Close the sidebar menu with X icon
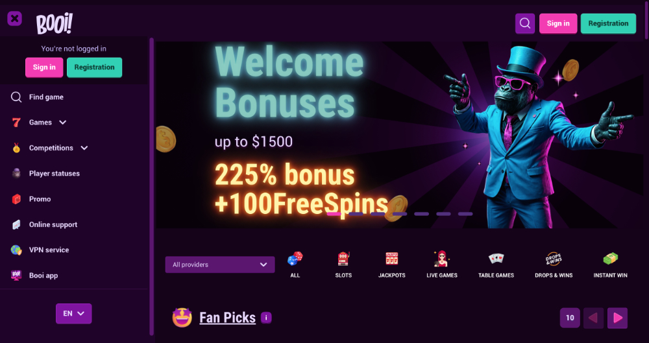Viewport: 649px width, 343px height. 14,19
